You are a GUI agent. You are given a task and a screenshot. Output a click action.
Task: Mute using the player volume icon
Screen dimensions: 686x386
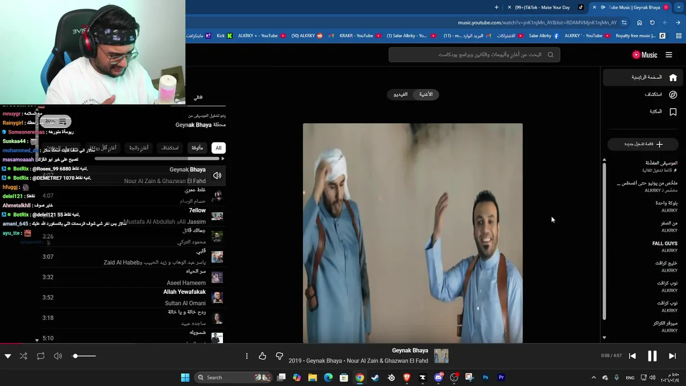point(58,356)
